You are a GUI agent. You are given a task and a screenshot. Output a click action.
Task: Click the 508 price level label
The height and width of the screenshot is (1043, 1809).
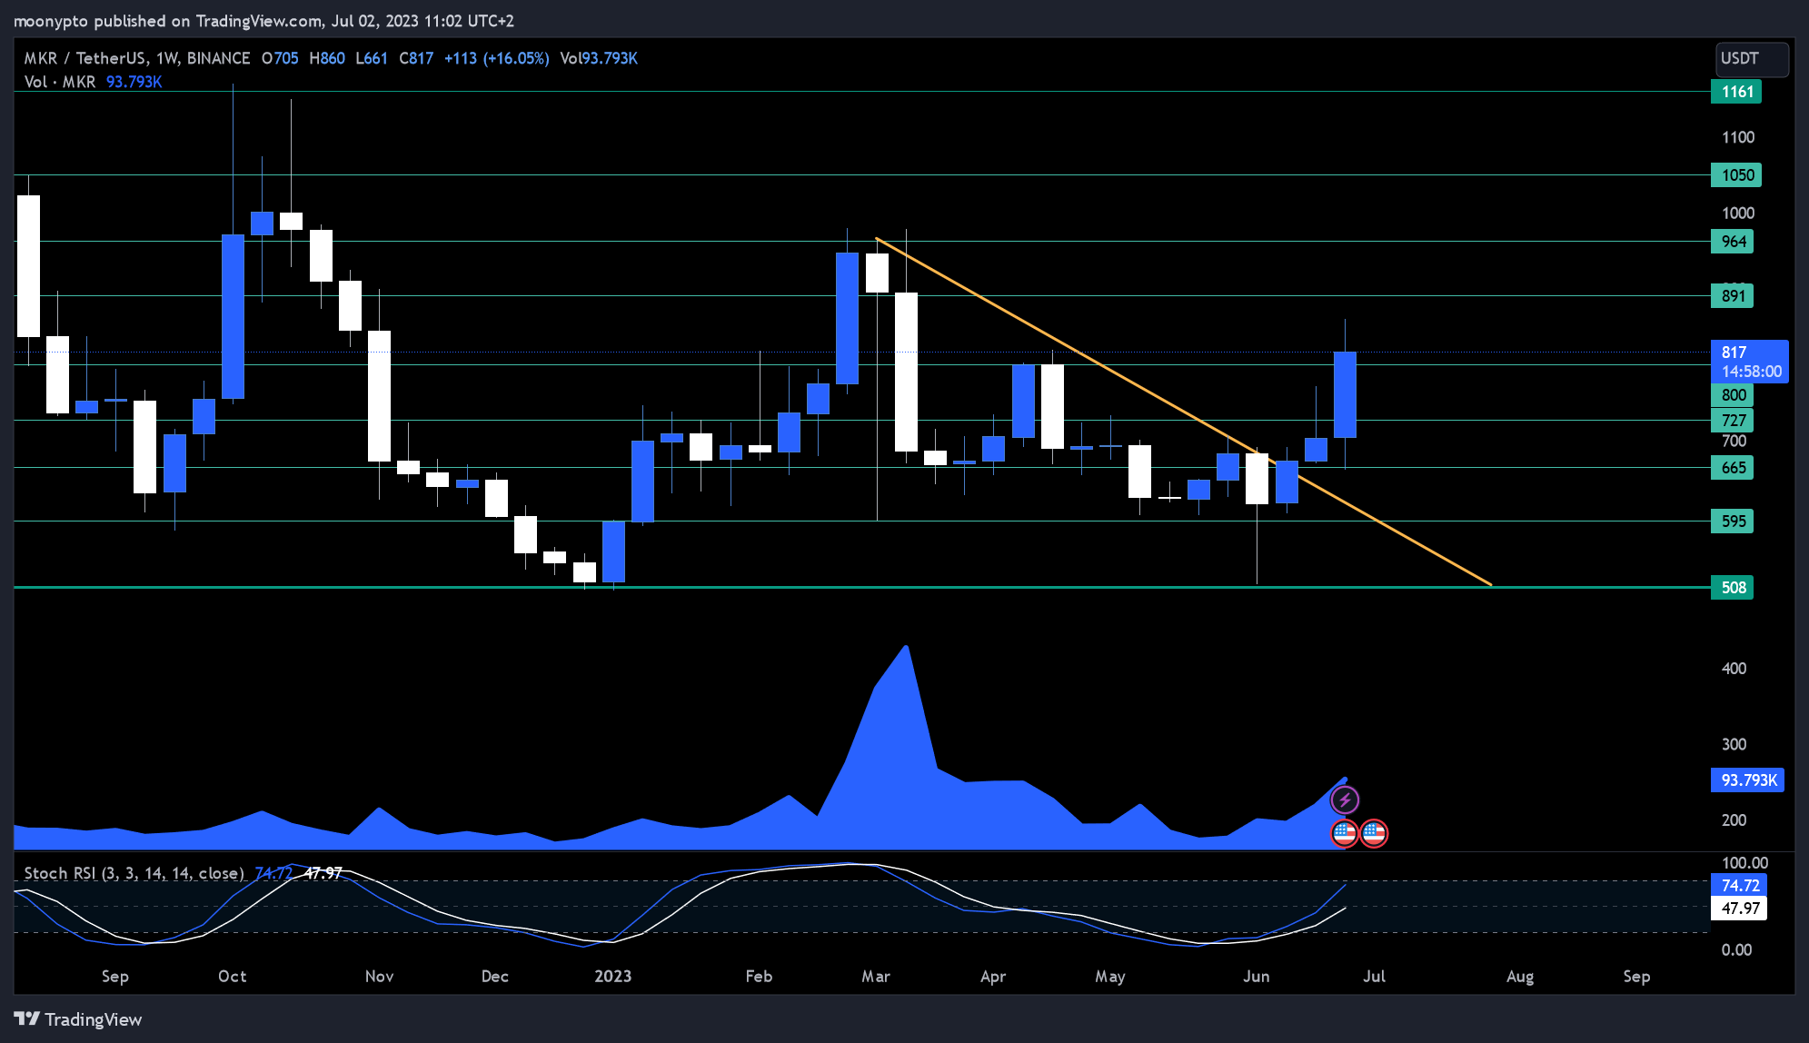tap(1733, 588)
